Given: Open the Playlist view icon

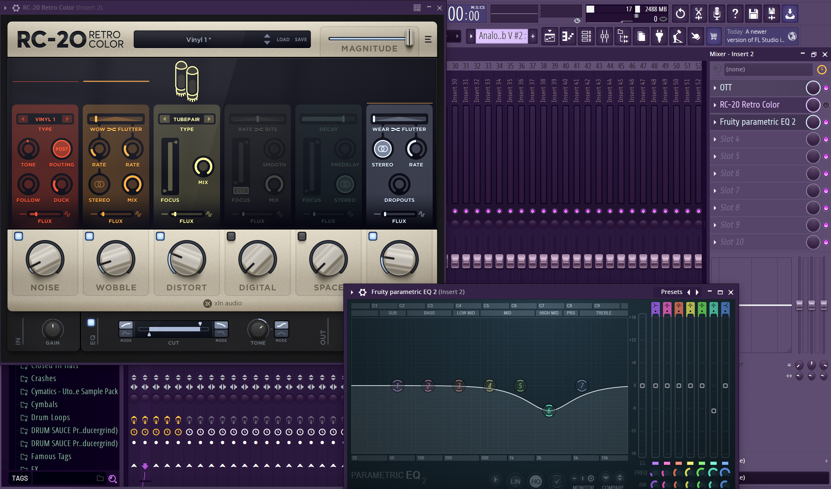Looking at the screenshot, I should coord(549,36).
